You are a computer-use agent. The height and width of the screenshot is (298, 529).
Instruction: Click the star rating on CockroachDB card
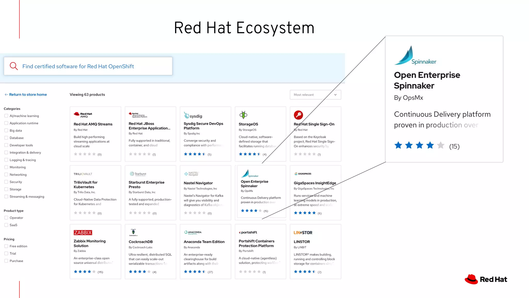(x=140, y=272)
